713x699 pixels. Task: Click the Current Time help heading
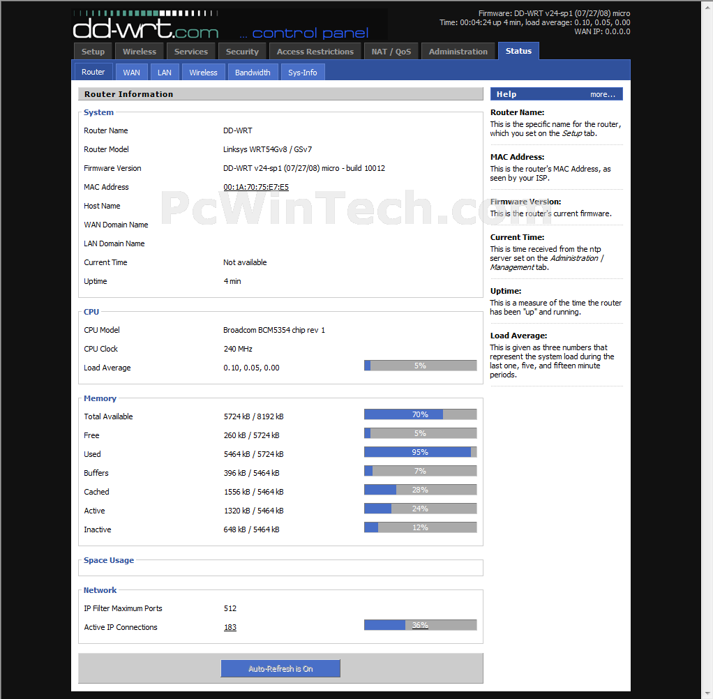[x=517, y=237]
